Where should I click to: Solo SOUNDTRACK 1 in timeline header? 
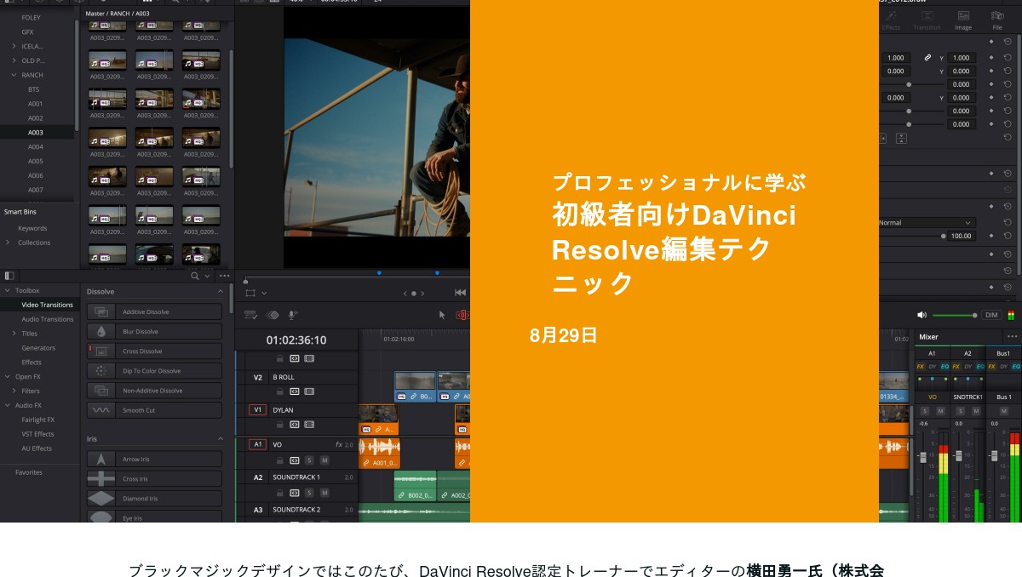(309, 493)
